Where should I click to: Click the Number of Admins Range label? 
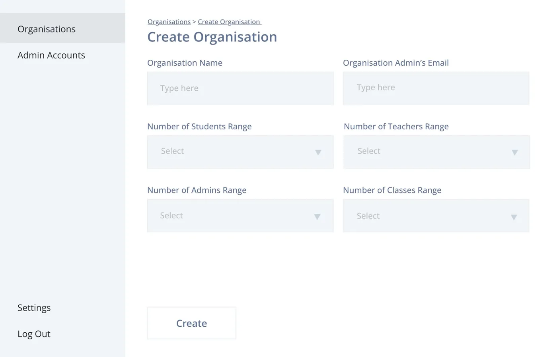pyautogui.click(x=197, y=190)
